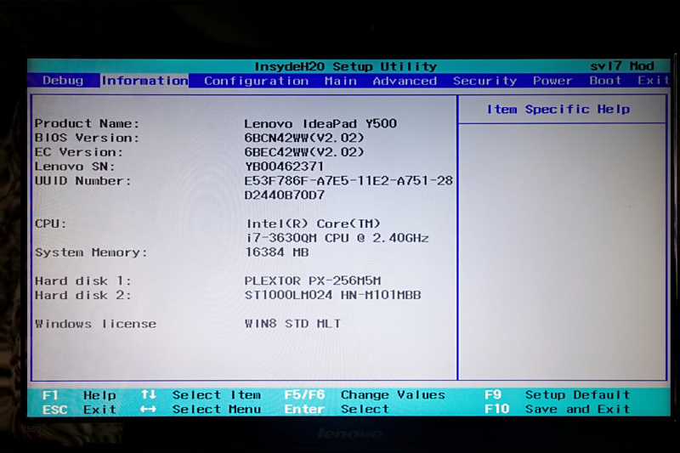This screenshot has height=453, width=680.
Task: Click the Select Item legend text
Action: coord(217,395)
